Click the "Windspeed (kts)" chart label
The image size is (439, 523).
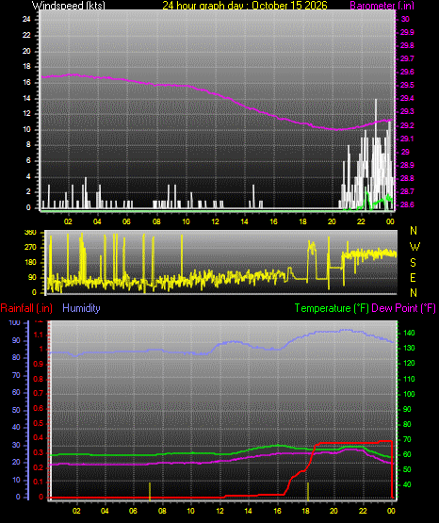click(69, 6)
